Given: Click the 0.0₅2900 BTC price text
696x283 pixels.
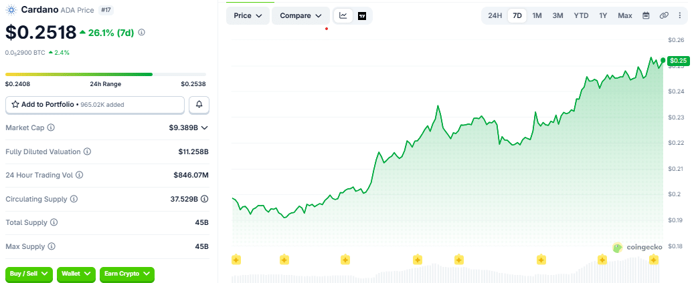Looking at the screenshot, I should tap(25, 52).
